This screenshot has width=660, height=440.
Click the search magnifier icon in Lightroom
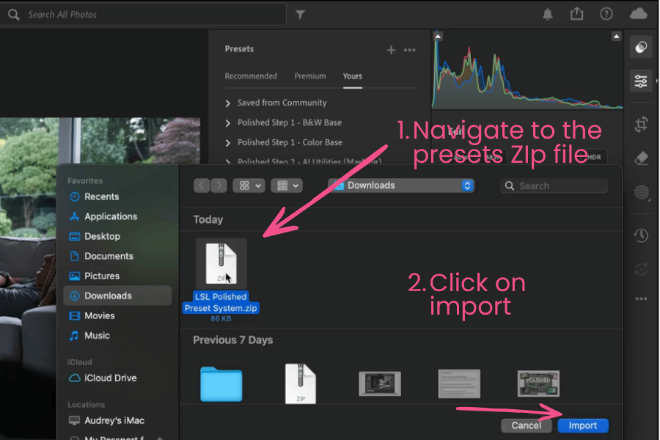pyautogui.click(x=13, y=15)
